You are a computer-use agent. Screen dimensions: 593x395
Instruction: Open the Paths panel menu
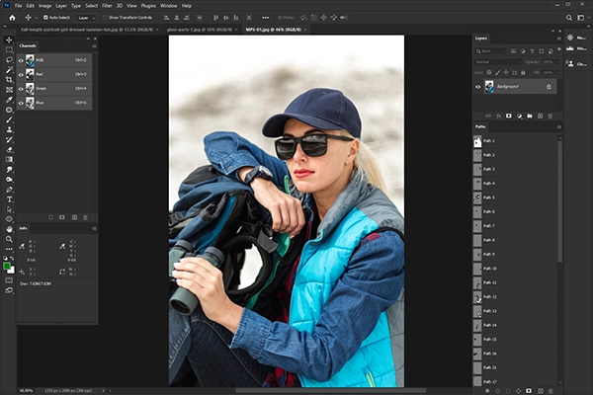559,127
